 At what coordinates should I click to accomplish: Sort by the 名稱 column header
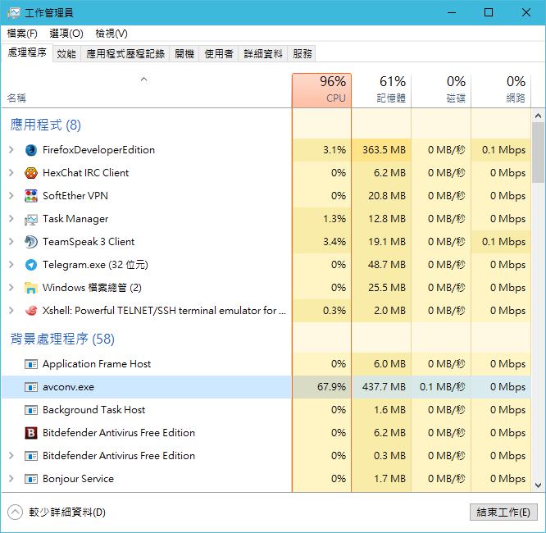click(146, 90)
